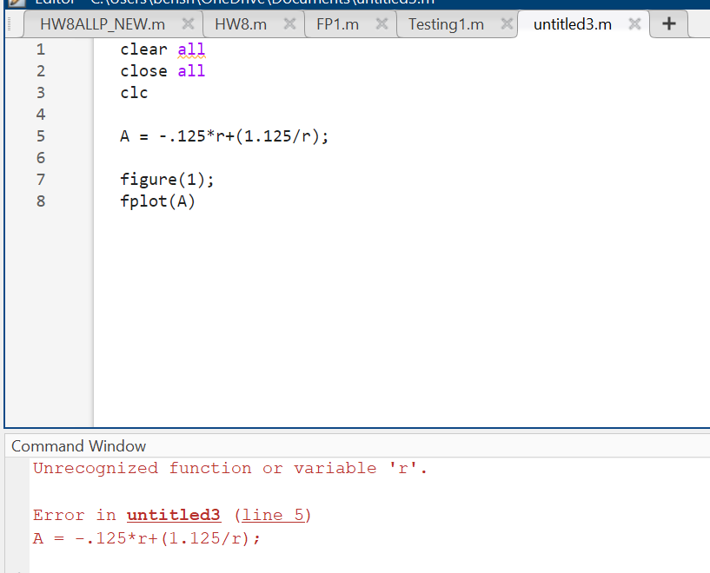Create a new script with the plus button
Screen dimensions: 710x573
pyautogui.click(x=667, y=24)
